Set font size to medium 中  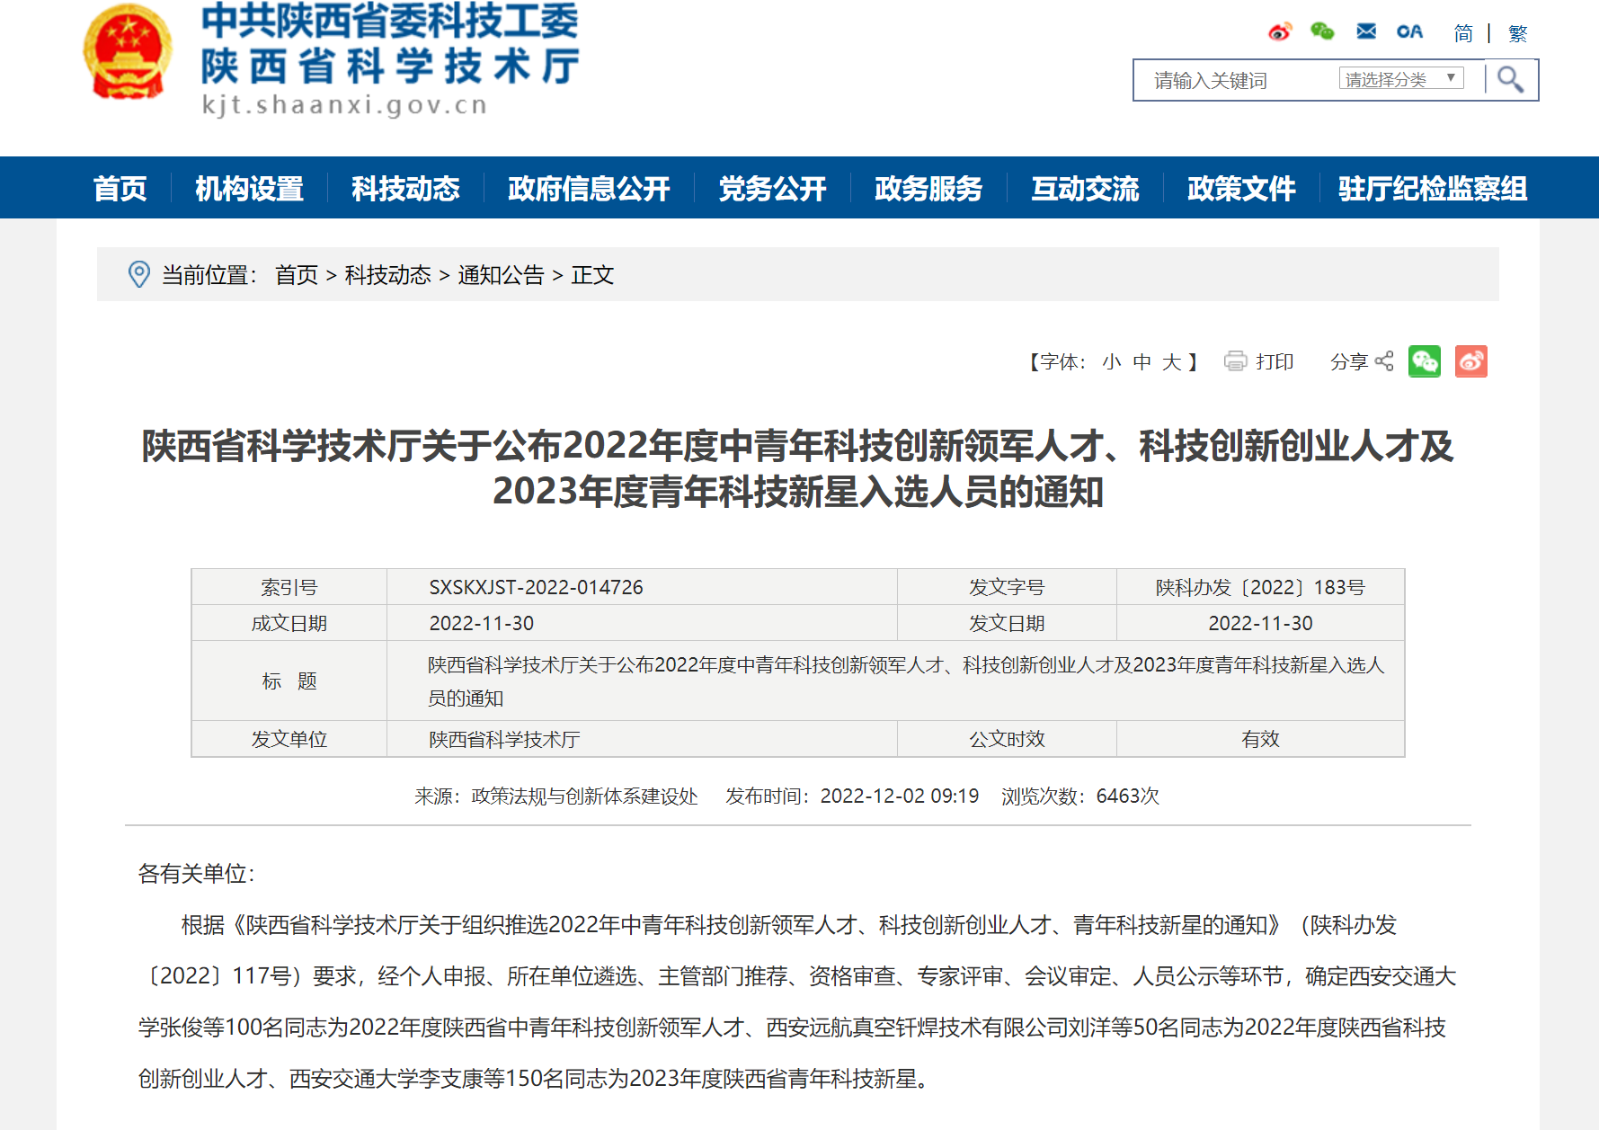tap(1142, 361)
